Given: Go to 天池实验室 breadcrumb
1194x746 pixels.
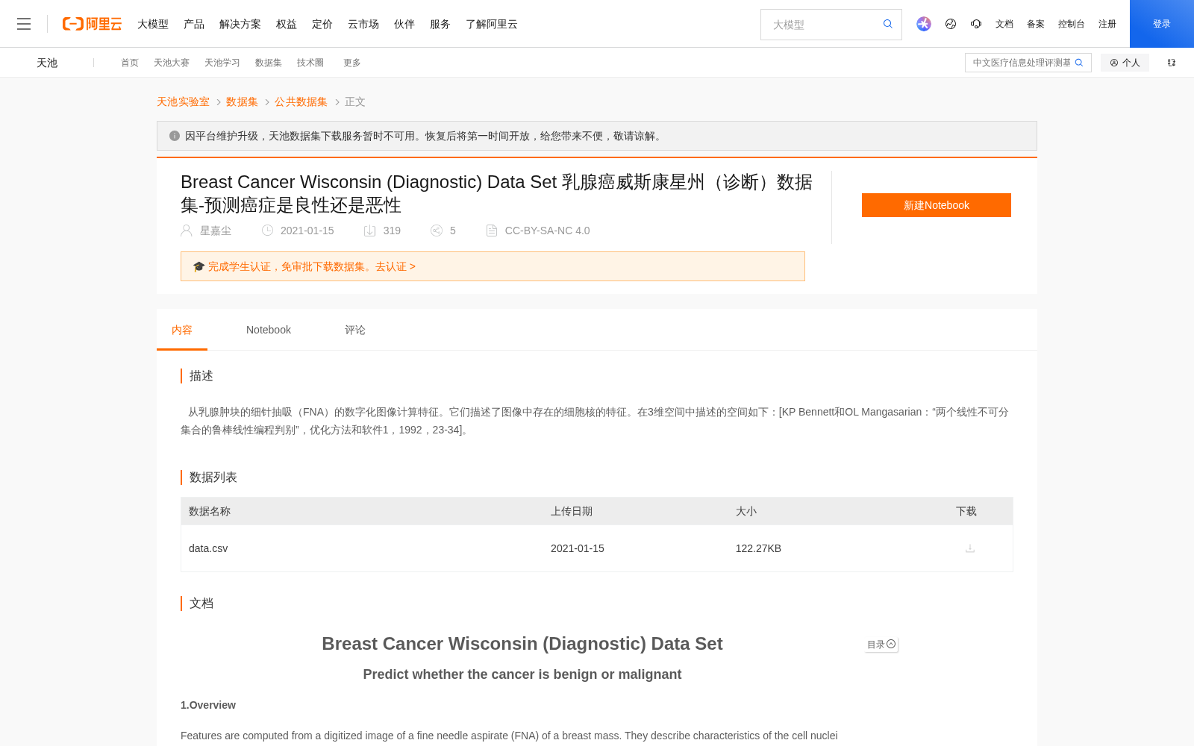Looking at the screenshot, I should pos(183,101).
